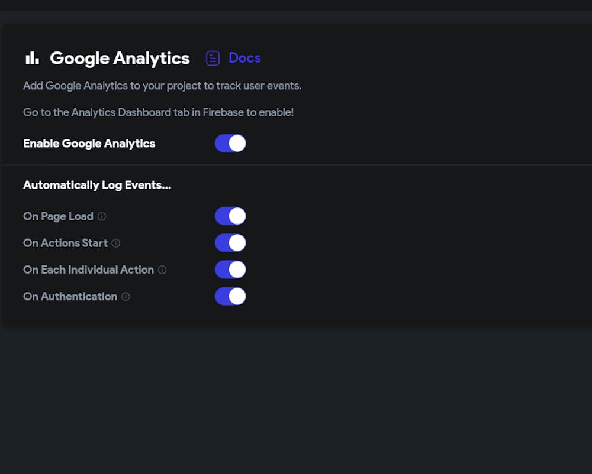Click the On Authentication label text
The width and height of the screenshot is (592, 474).
point(70,296)
